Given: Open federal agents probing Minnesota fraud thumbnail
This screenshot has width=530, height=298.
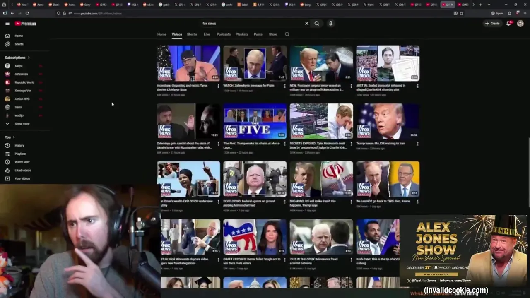Looking at the screenshot, I should (255, 179).
